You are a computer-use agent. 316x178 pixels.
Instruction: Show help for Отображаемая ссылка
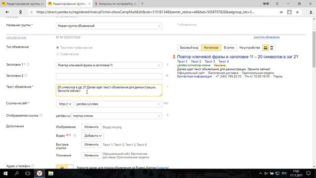[x=41, y=115]
